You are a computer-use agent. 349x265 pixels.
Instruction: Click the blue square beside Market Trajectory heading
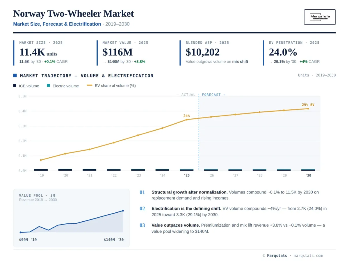pos(15,76)
